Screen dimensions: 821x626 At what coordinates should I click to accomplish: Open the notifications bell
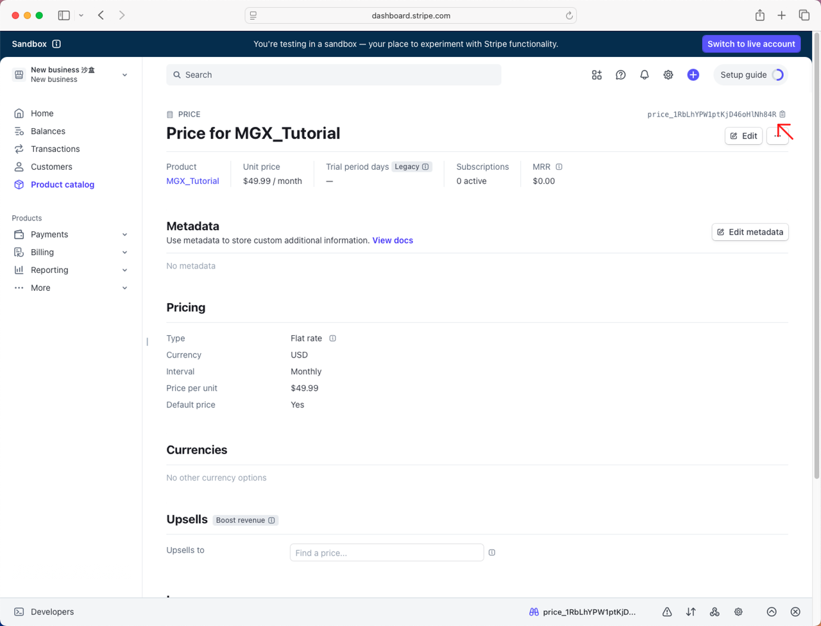click(x=645, y=75)
